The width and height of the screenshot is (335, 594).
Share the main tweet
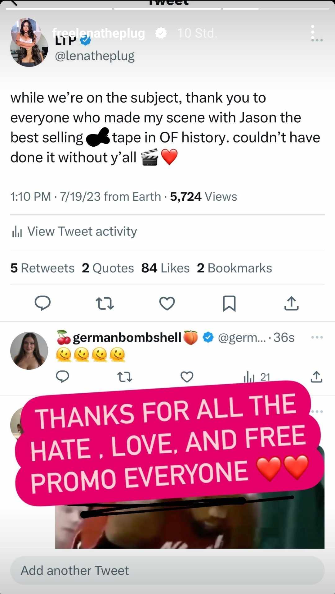click(x=291, y=304)
